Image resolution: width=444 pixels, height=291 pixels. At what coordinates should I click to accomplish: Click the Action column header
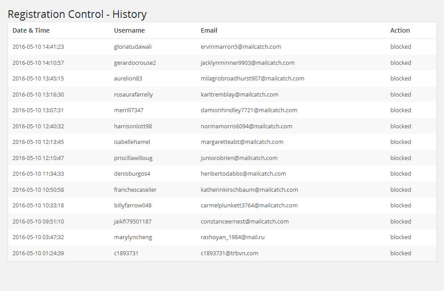point(400,30)
